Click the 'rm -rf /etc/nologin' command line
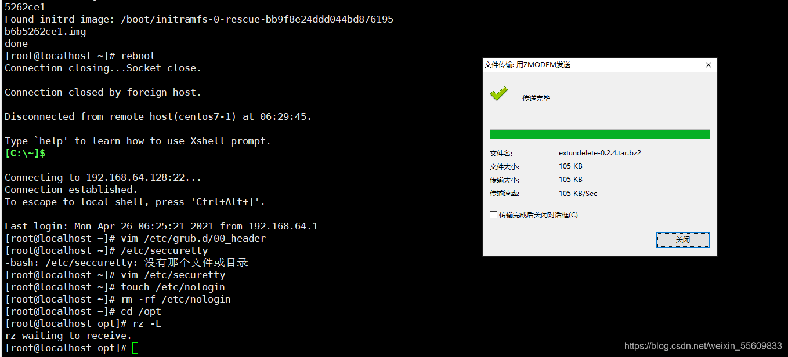The width and height of the screenshot is (788, 357). click(x=118, y=299)
